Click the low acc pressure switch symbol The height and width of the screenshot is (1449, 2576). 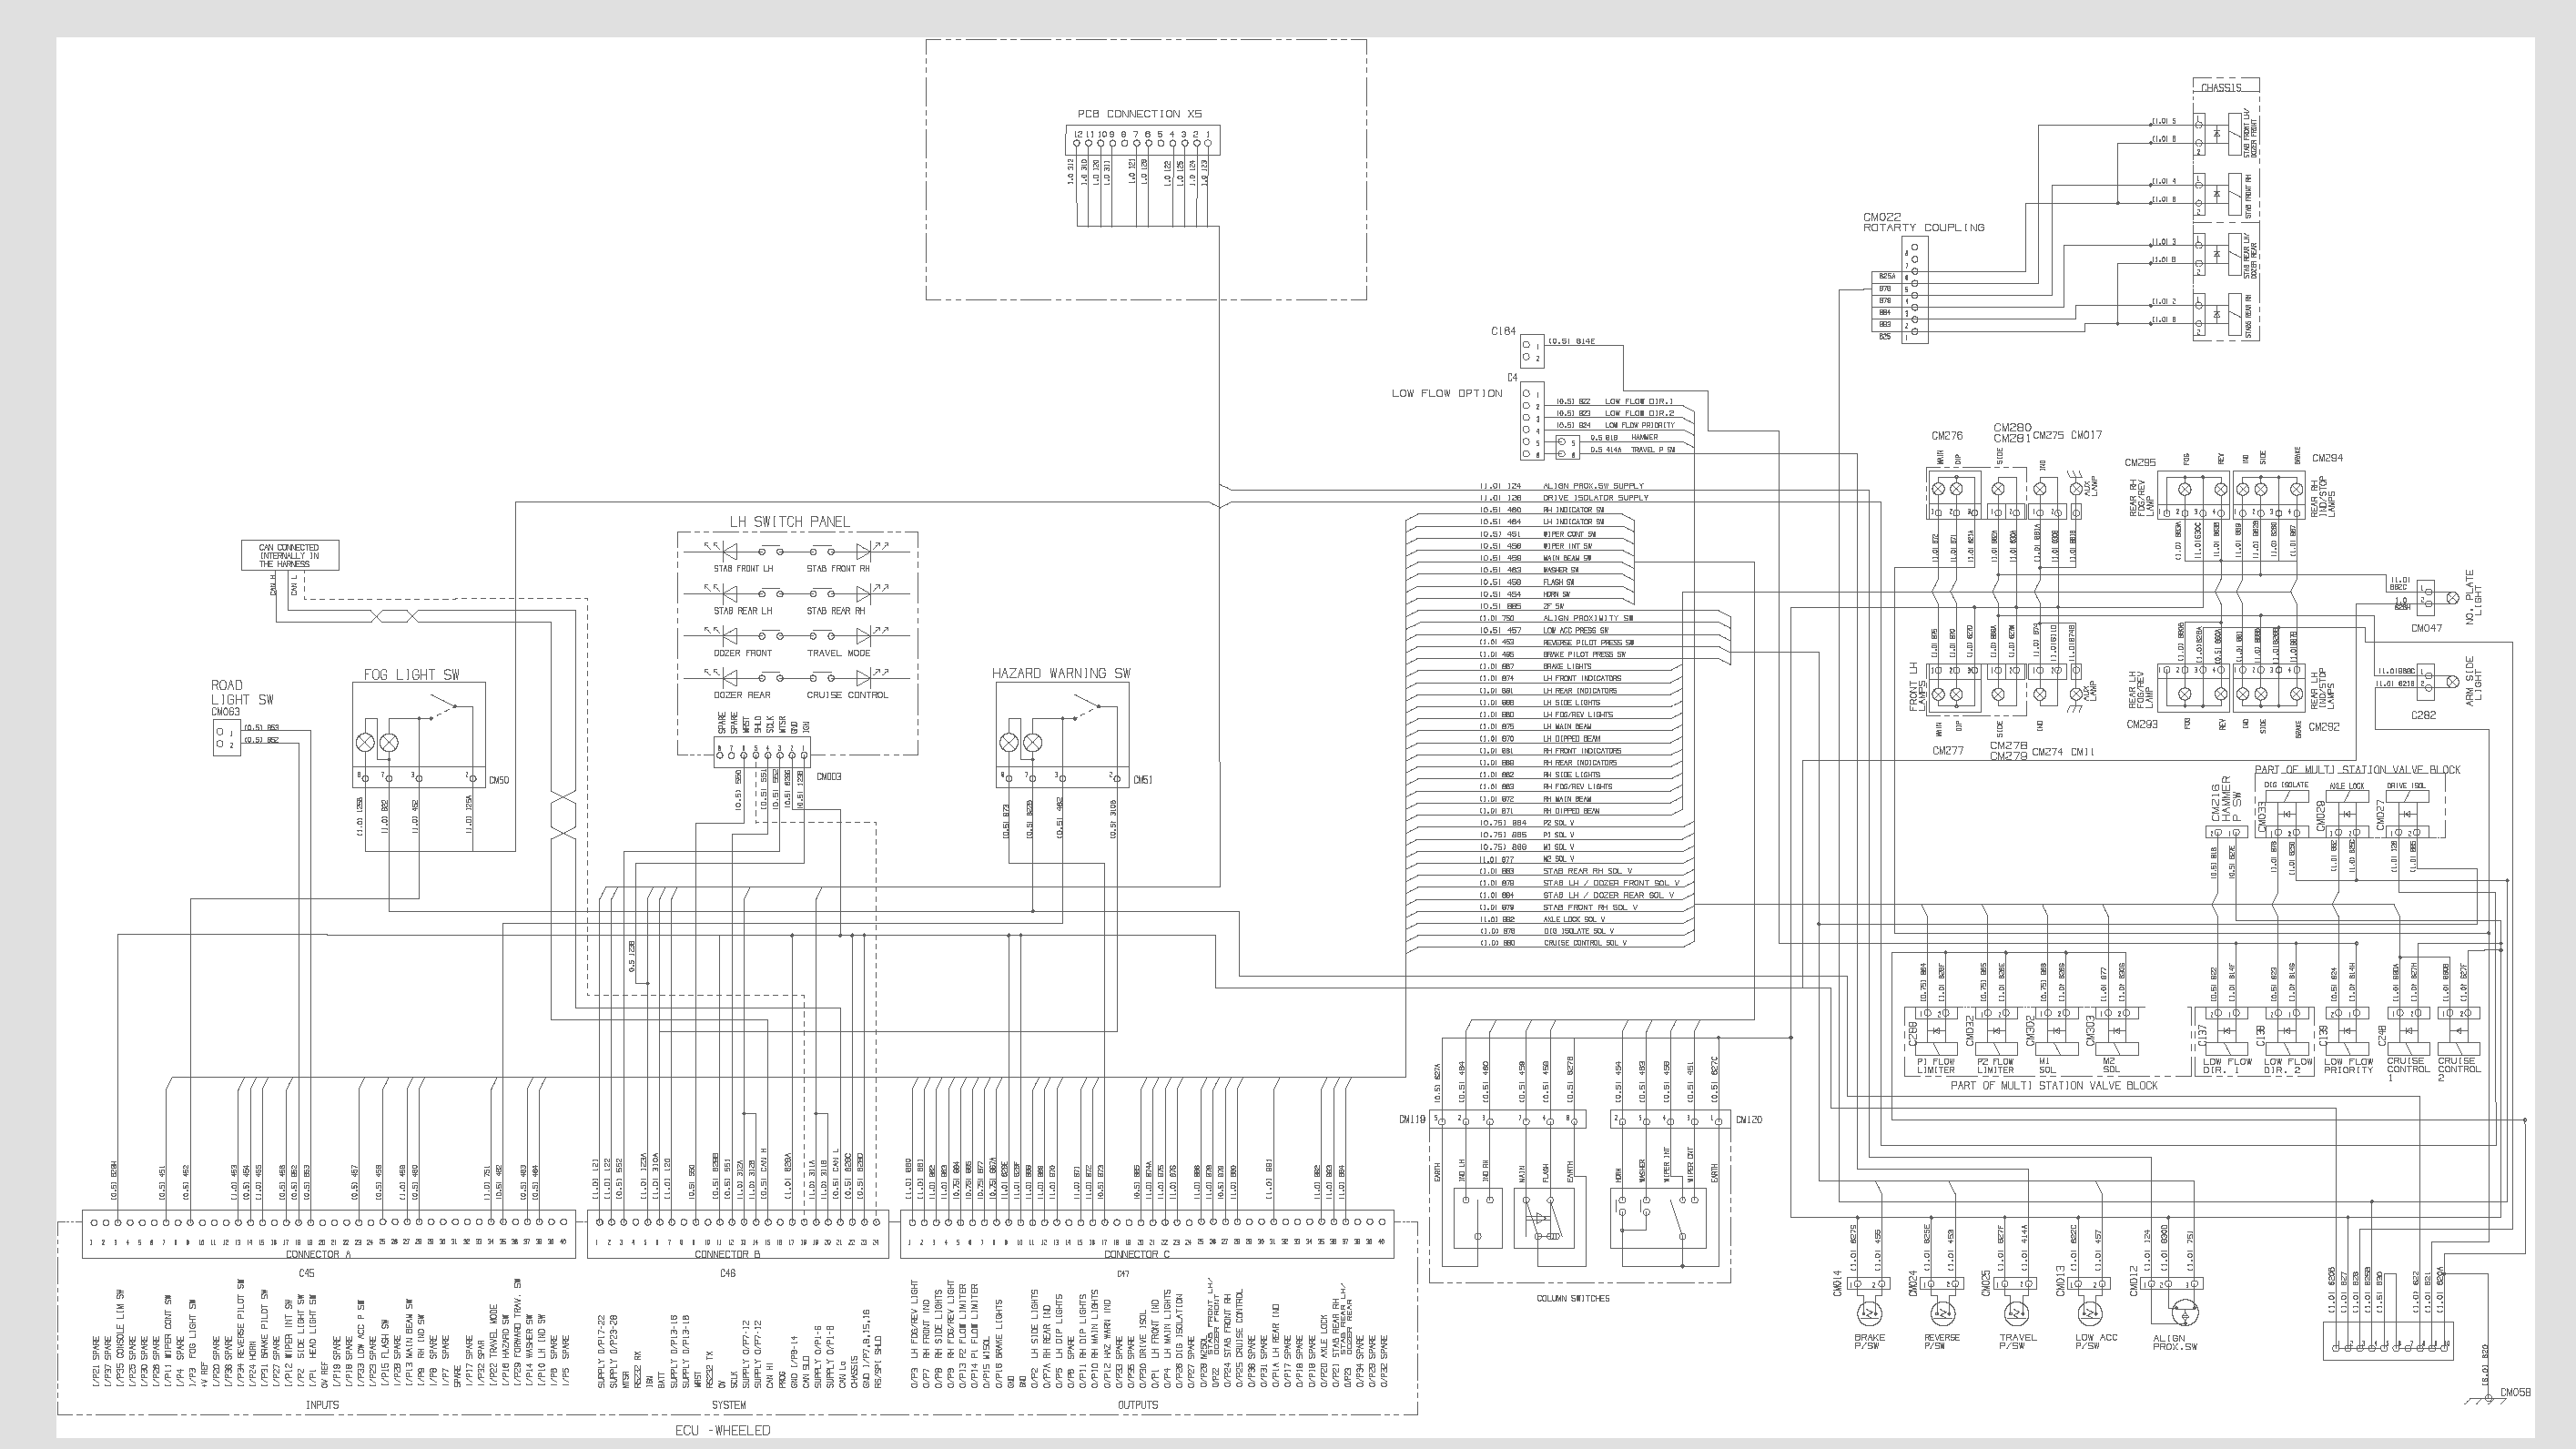click(x=2088, y=1313)
